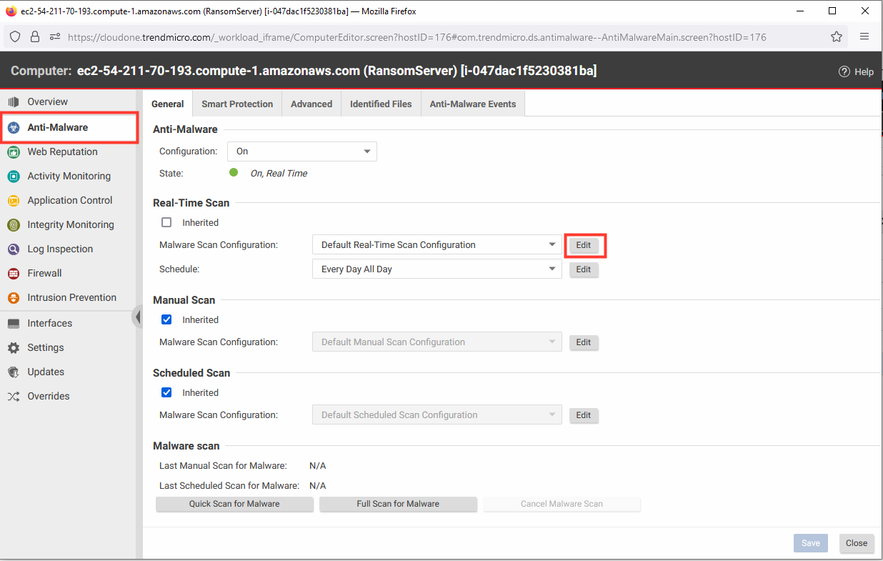Click the green state indicator dot

point(234,172)
